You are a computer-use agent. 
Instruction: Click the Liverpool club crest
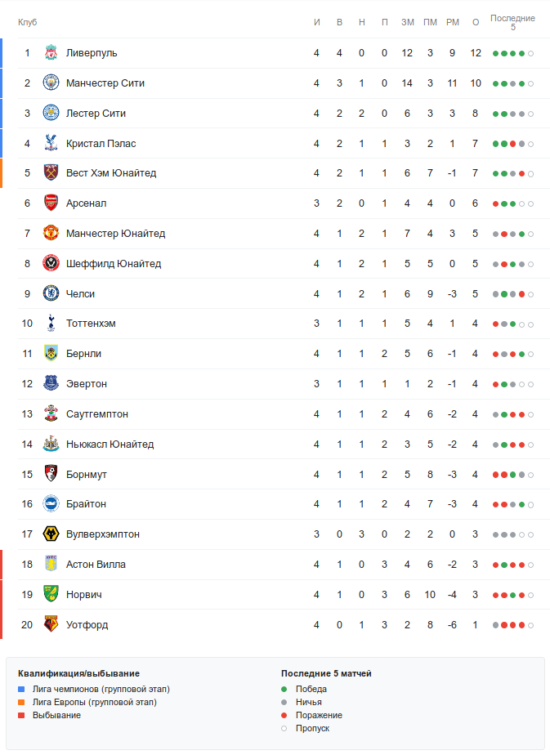(51, 53)
